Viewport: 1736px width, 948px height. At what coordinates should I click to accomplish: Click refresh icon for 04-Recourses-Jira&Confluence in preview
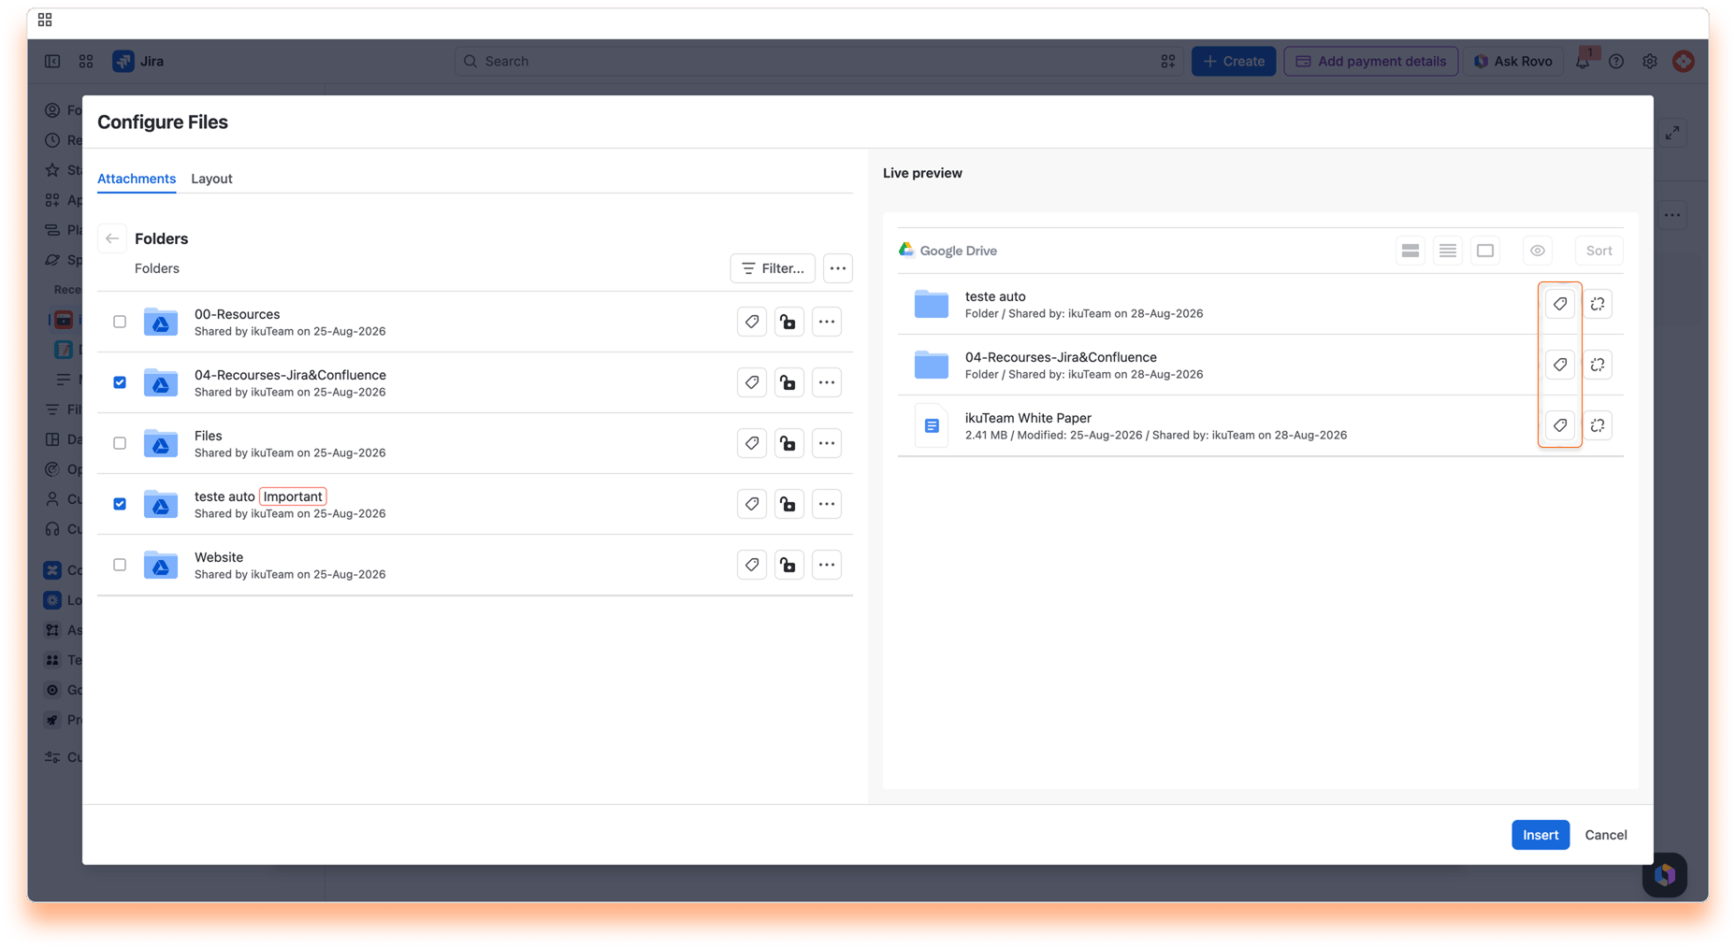(x=1598, y=365)
